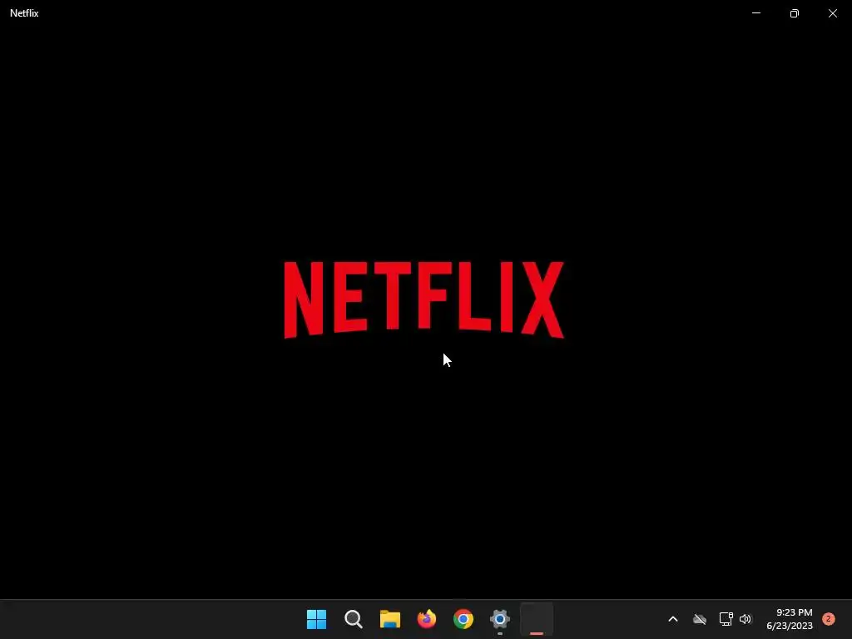
Task: Open taskbar Search
Action: [x=353, y=619]
